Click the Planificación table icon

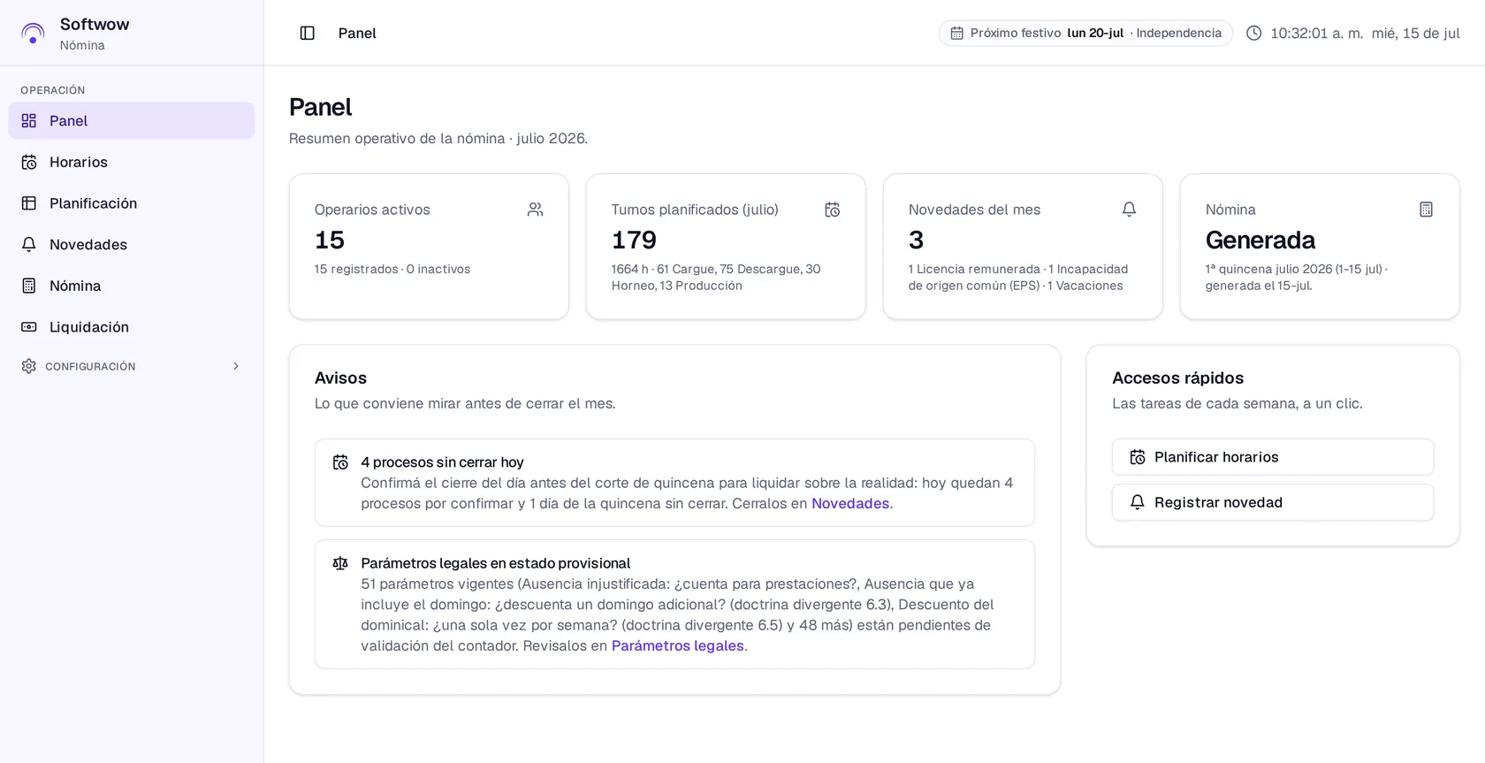pyautogui.click(x=29, y=203)
